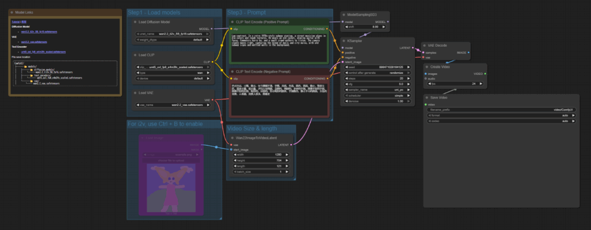Screen dimensions: 591x230
Task: Click the LATENT output socket on KSampler
Action: 413,48
